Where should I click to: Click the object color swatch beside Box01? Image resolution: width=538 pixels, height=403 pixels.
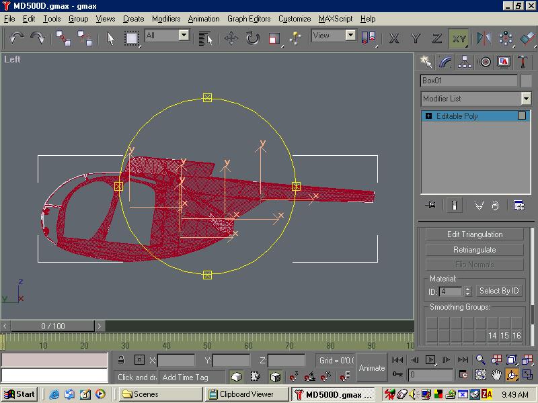tap(527, 81)
